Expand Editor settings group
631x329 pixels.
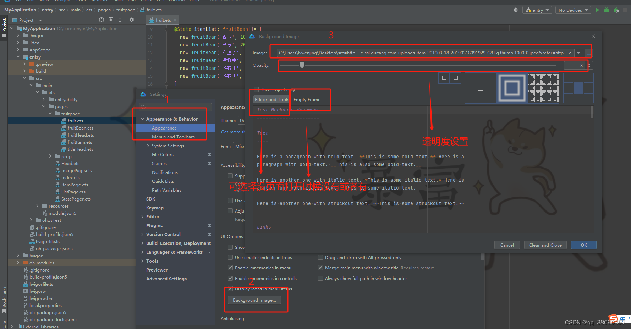(x=143, y=216)
